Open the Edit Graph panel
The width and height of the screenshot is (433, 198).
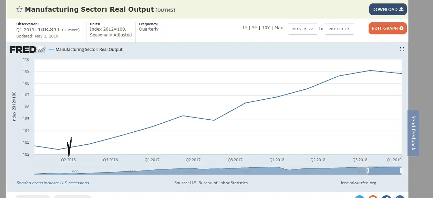pyautogui.click(x=387, y=29)
